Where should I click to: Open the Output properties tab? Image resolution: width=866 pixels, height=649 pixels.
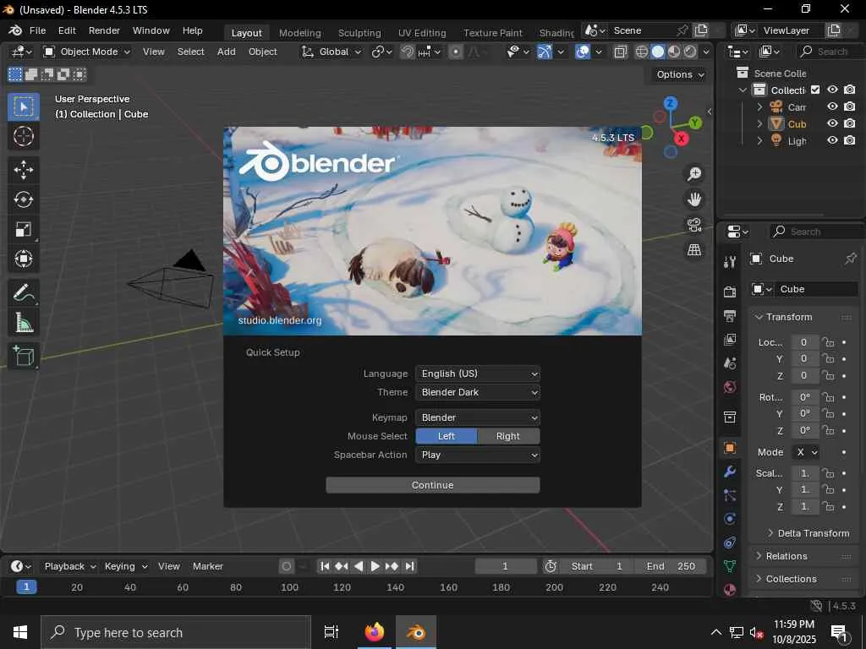coord(730,316)
